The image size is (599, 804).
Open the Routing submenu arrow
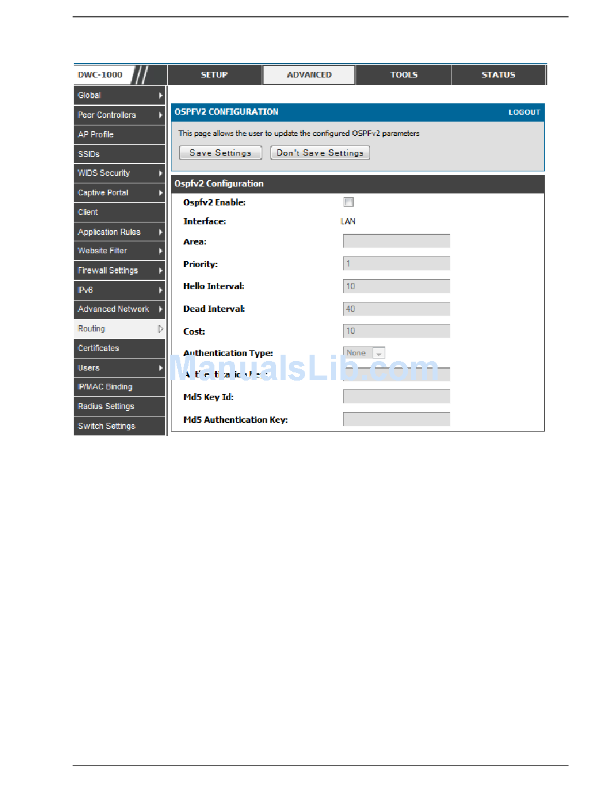click(161, 329)
